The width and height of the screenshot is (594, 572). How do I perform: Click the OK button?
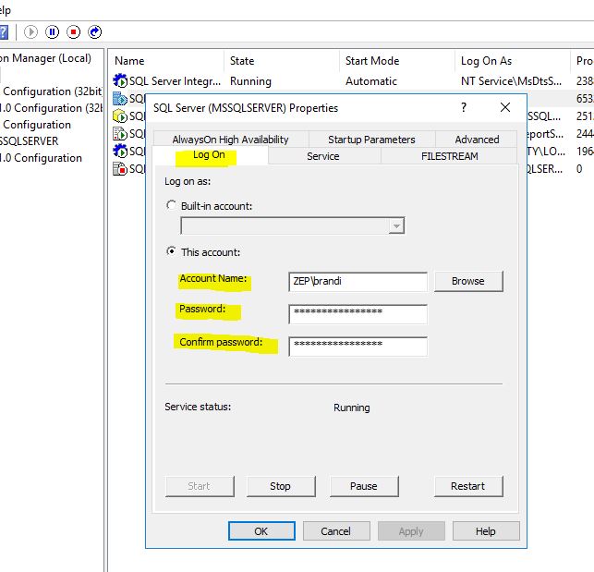[x=261, y=531]
